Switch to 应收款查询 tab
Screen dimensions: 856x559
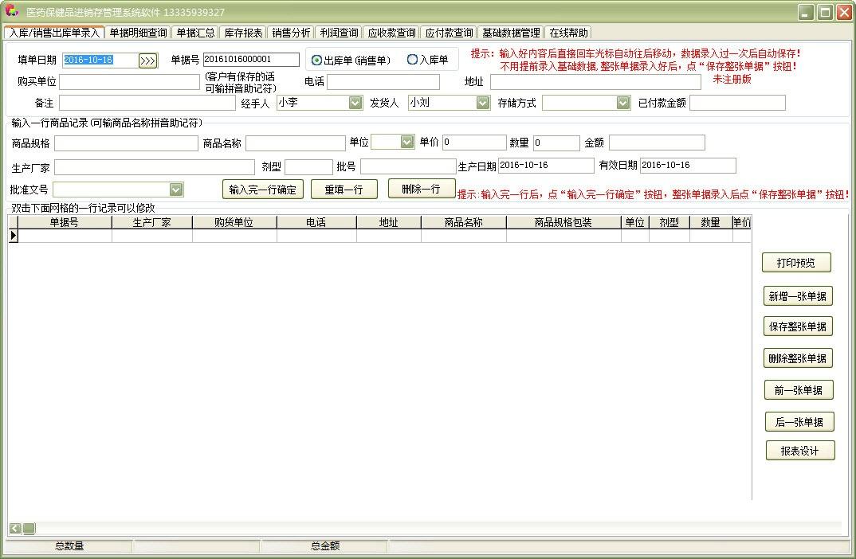point(391,33)
